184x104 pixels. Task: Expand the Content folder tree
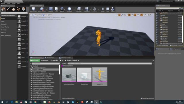pyautogui.click(x=30, y=66)
